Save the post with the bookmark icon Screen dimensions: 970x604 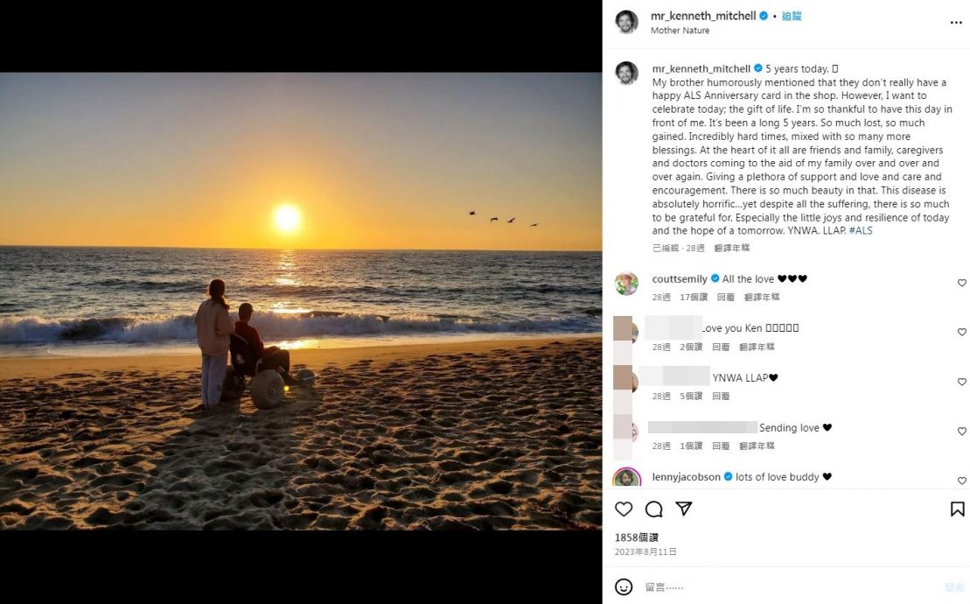957,509
